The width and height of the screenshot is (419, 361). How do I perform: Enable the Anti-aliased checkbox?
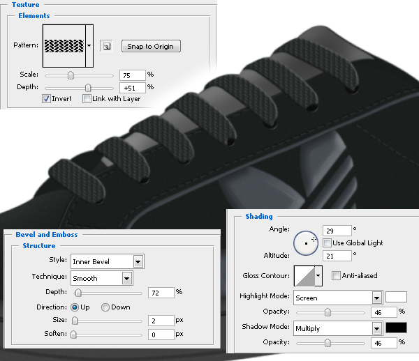coord(336,275)
